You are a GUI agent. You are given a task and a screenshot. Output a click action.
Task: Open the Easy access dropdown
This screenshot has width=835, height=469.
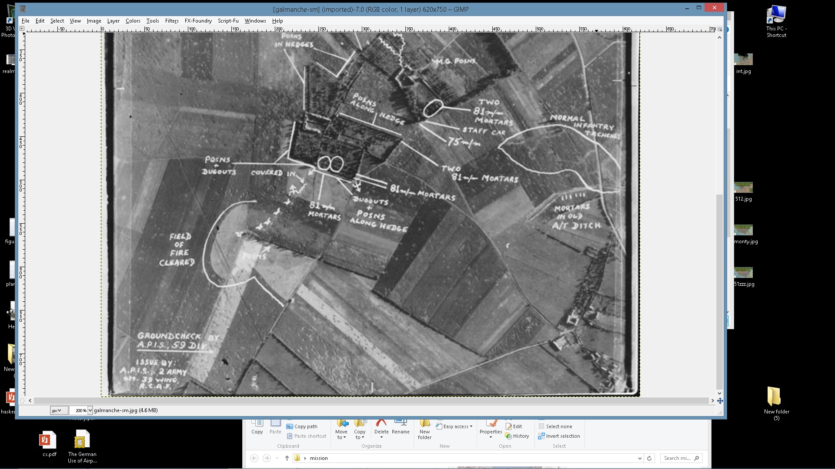tap(454, 426)
